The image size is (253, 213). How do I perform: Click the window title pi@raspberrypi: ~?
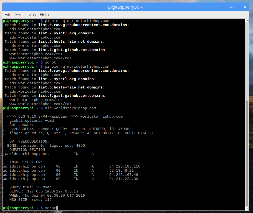pos(125,7)
